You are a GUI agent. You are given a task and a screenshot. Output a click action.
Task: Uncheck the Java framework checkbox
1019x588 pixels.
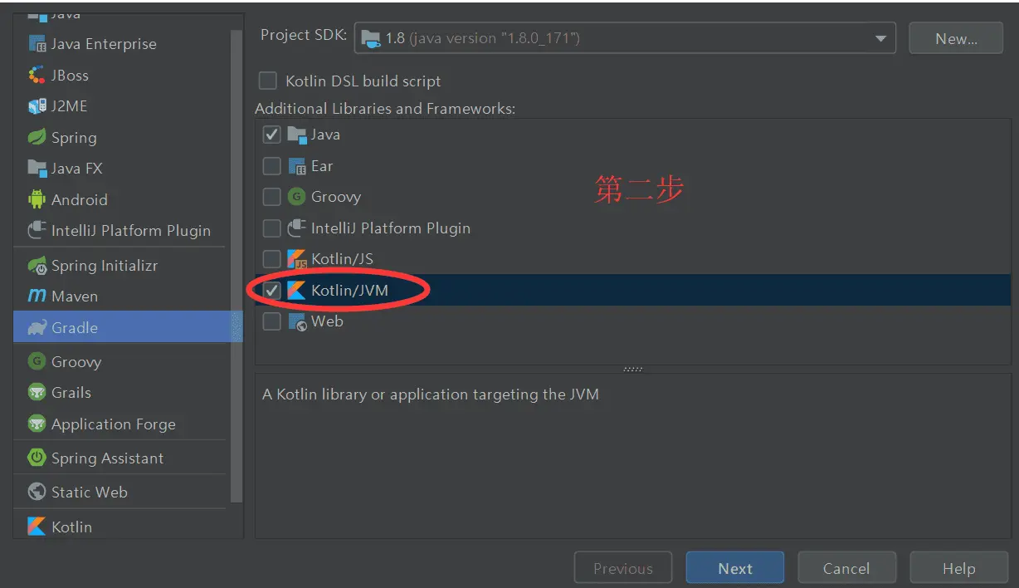(271, 135)
